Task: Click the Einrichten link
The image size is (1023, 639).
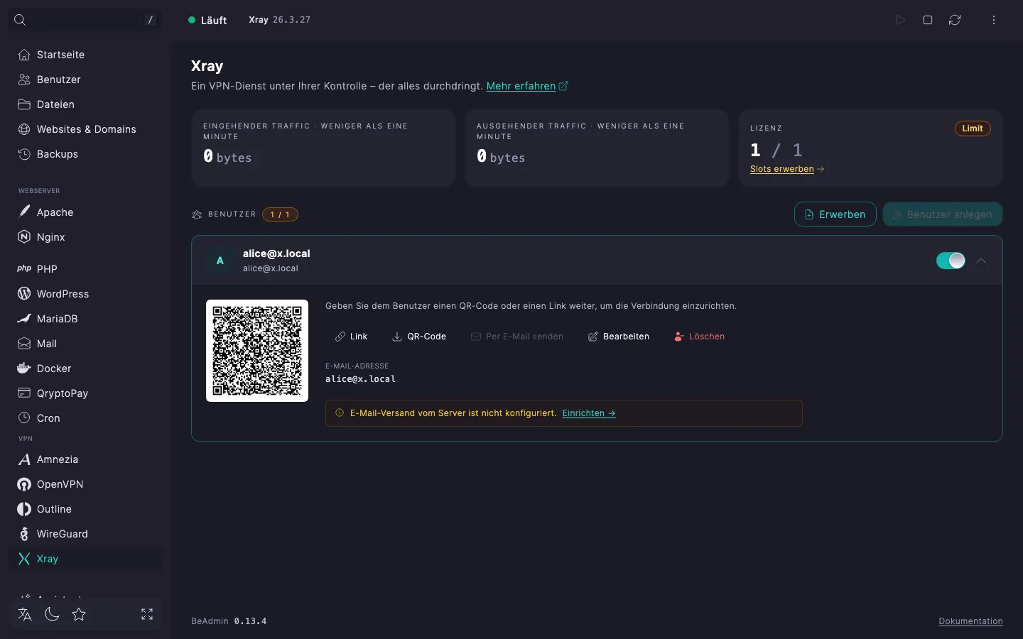Action: pos(589,413)
